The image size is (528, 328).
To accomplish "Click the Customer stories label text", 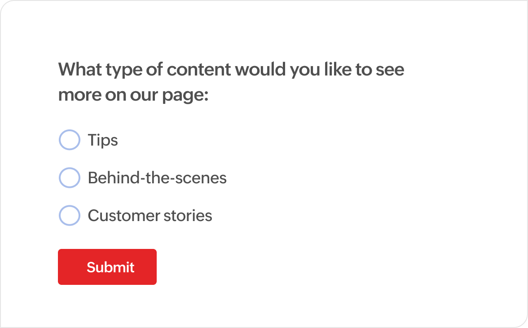I will coord(150,215).
